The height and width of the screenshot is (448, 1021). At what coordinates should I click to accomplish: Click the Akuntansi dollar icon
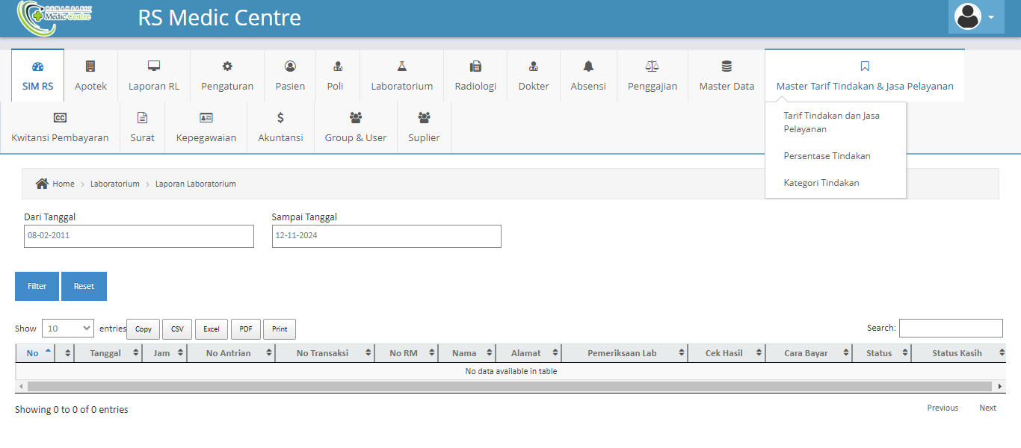(280, 118)
